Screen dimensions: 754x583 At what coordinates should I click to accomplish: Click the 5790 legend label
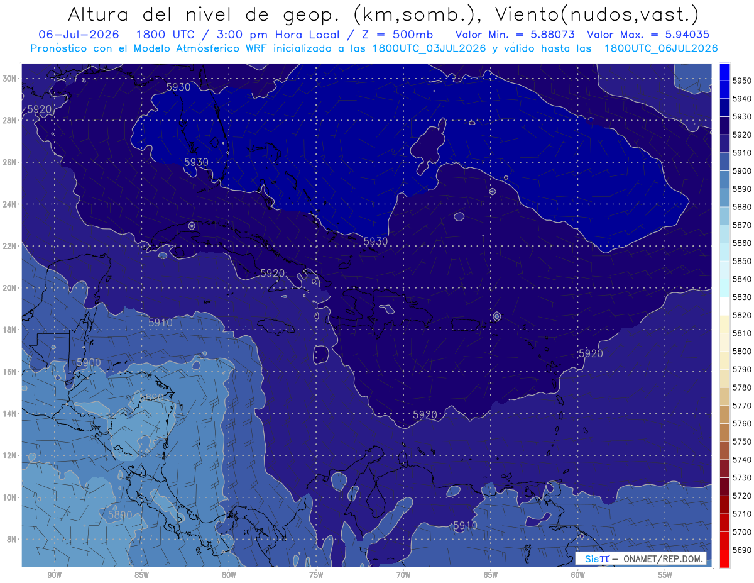[742, 369]
